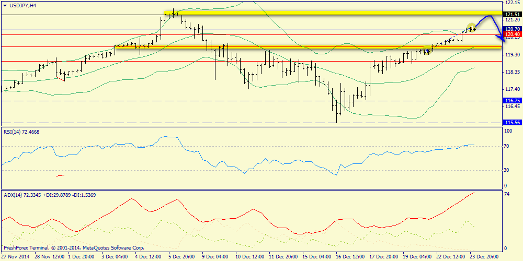Select the dashed blue line at 116.75

(252, 101)
